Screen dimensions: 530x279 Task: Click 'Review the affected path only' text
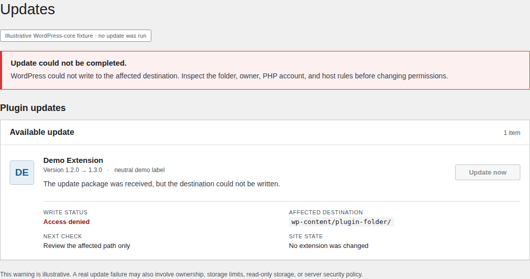pyautogui.click(x=87, y=245)
